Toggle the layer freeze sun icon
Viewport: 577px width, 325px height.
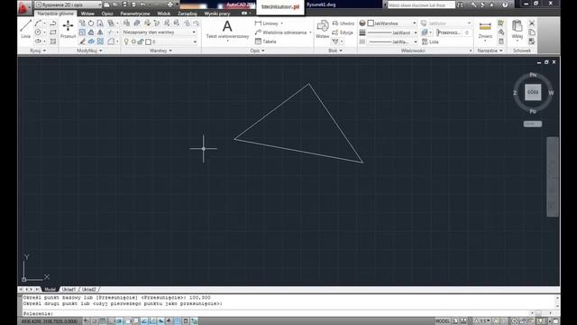click(133, 42)
